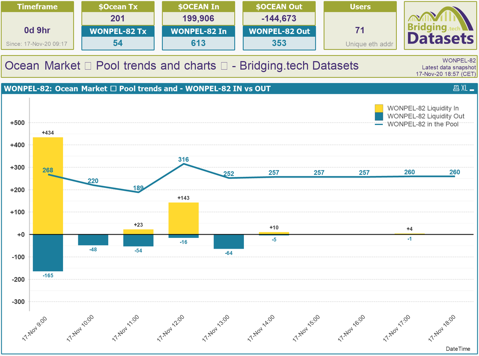Click the $Ocean Tx value 201

pyautogui.click(x=118, y=18)
